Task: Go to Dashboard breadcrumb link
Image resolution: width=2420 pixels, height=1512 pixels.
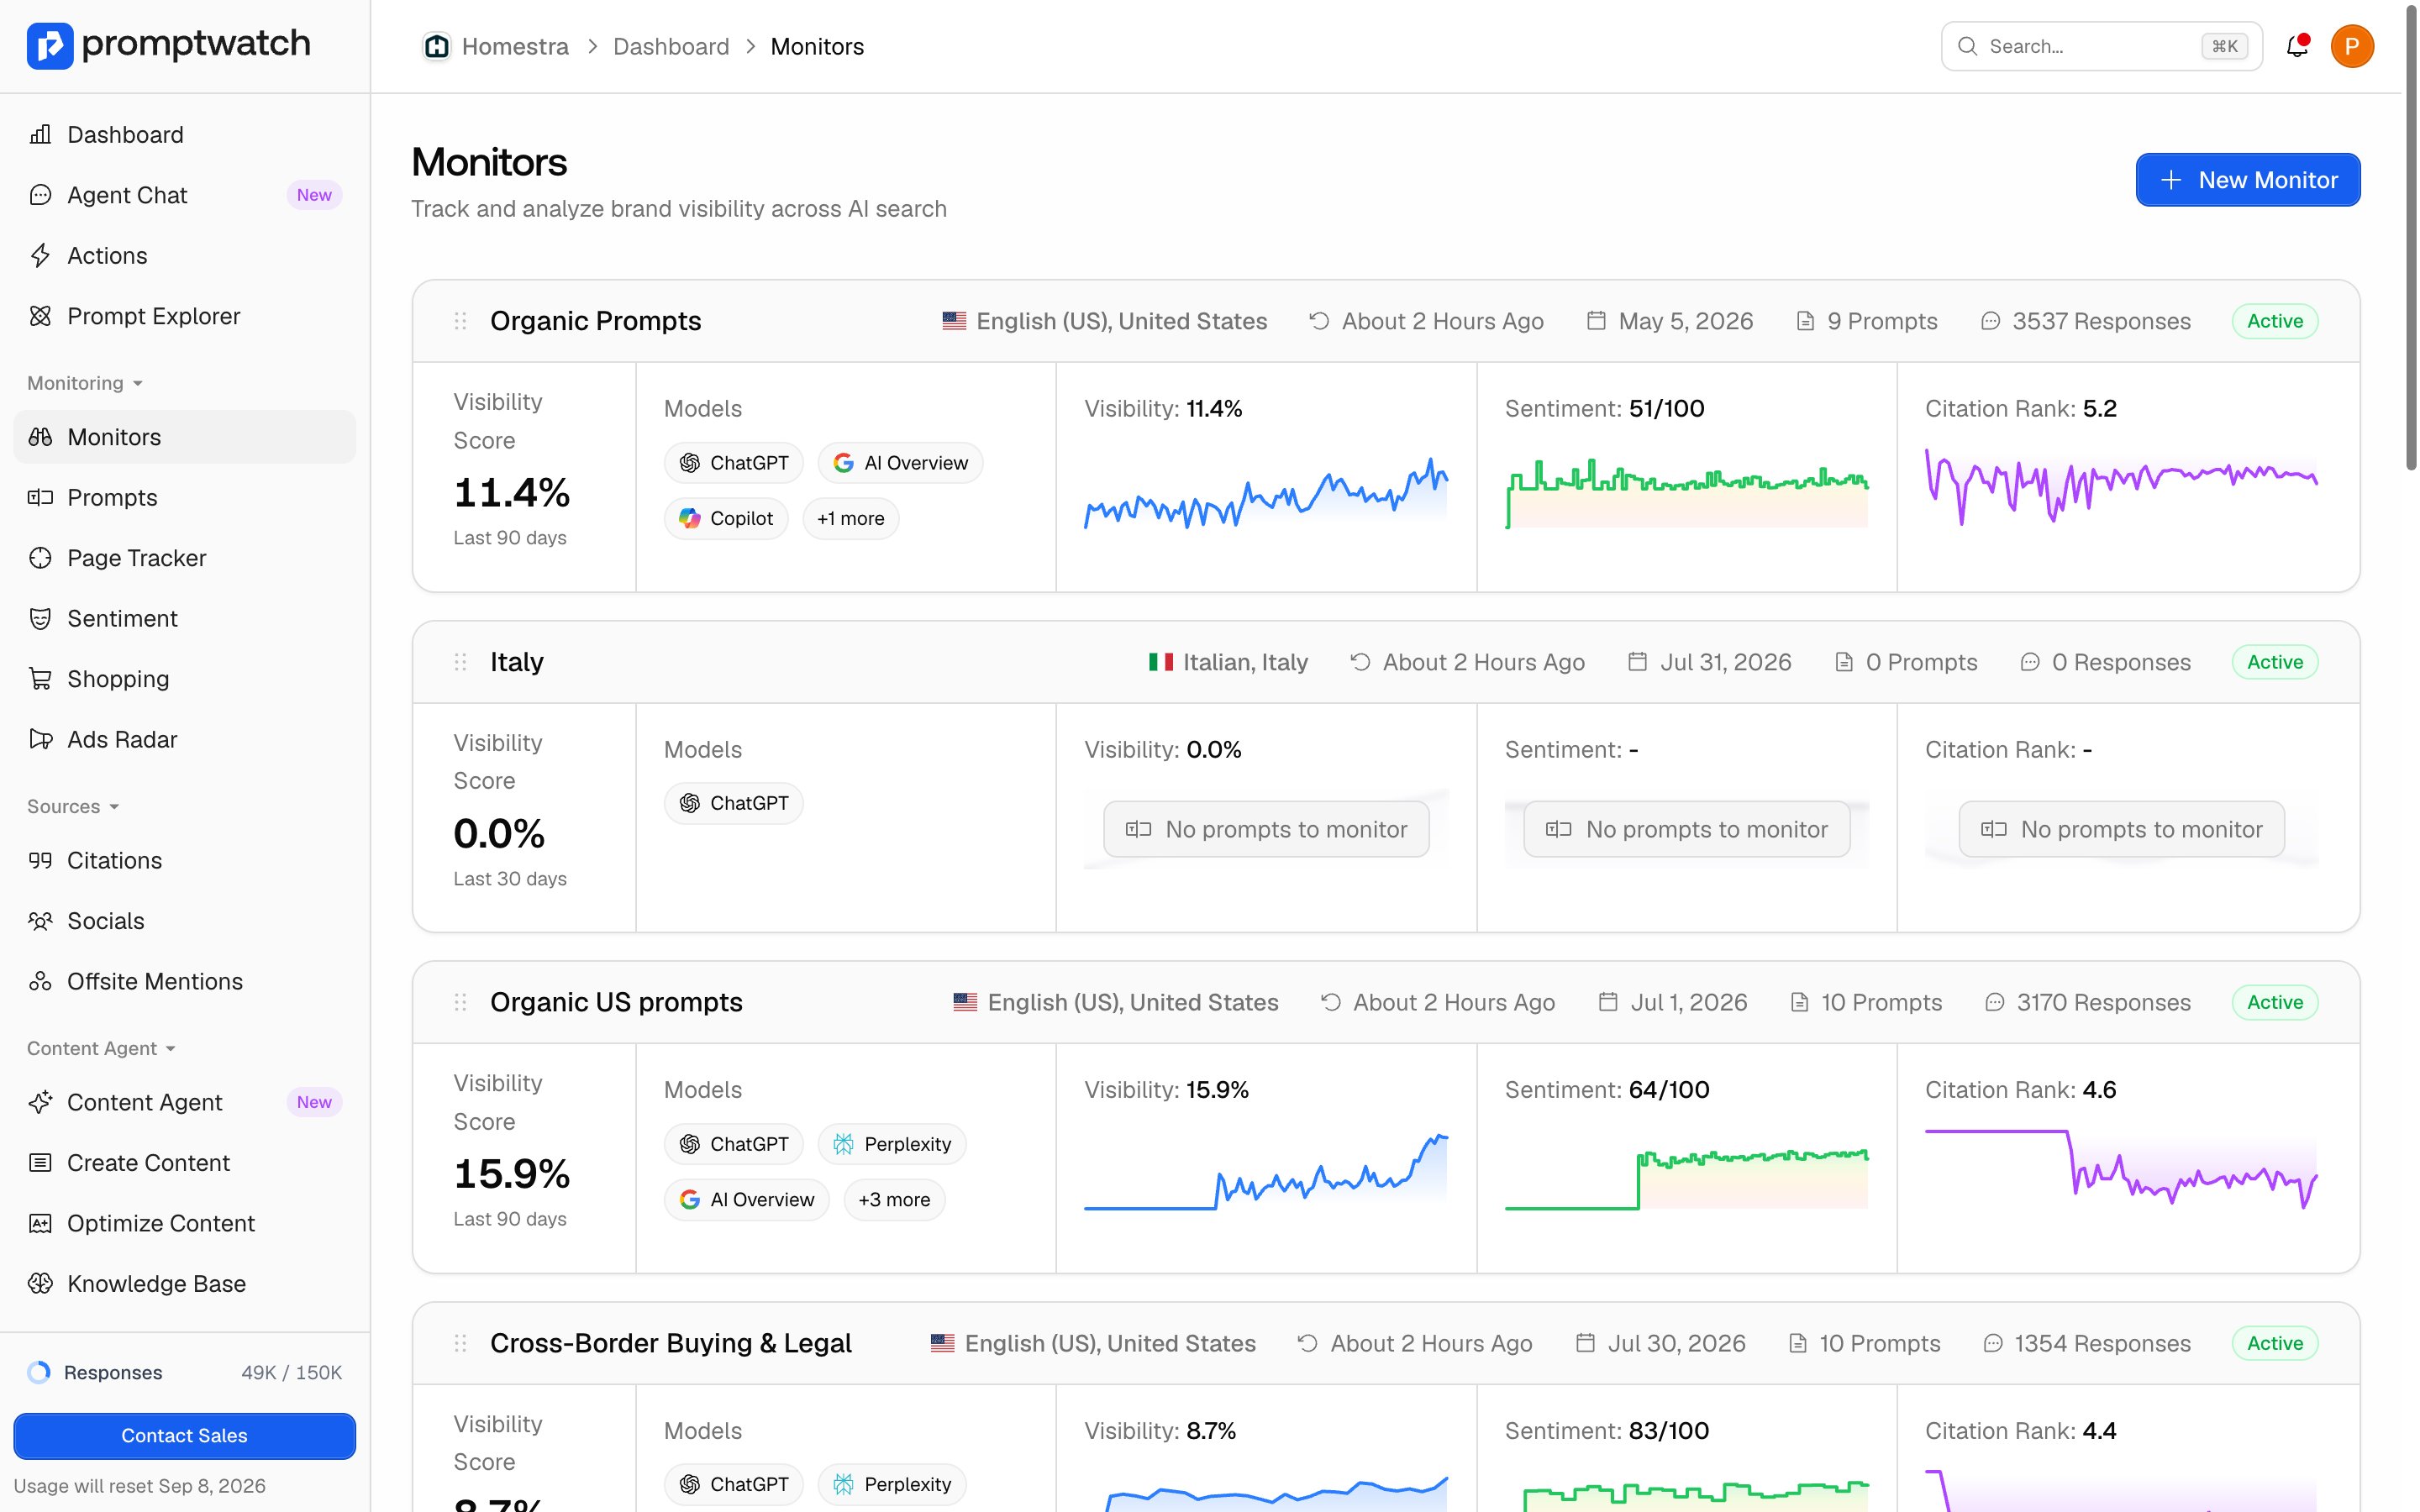Action: click(x=671, y=46)
